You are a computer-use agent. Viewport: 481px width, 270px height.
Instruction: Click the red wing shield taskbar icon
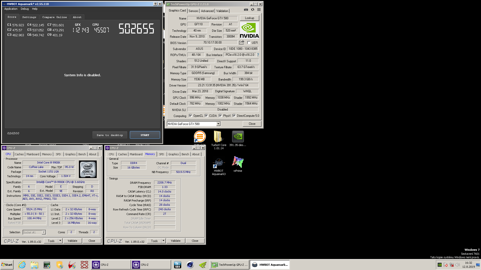(x=72, y=265)
